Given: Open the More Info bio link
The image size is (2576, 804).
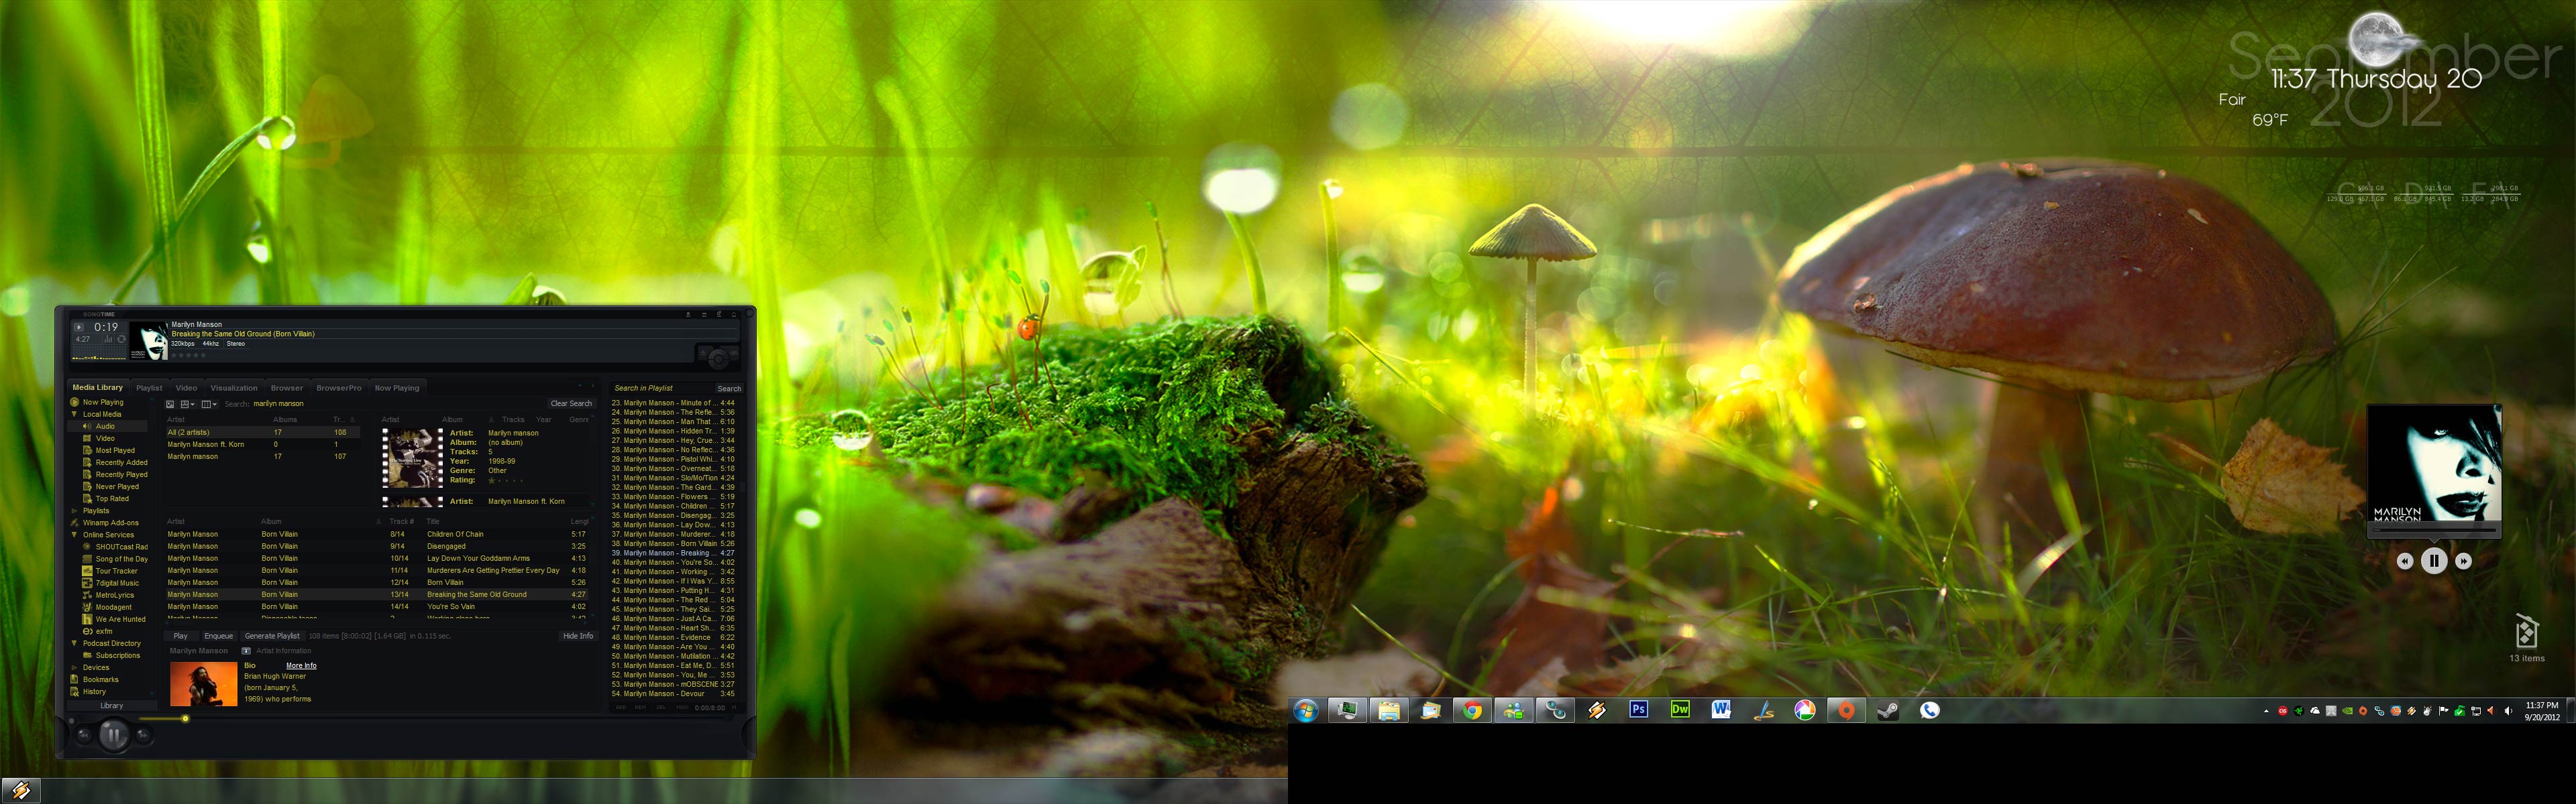Looking at the screenshot, I should pyautogui.click(x=301, y=665).
